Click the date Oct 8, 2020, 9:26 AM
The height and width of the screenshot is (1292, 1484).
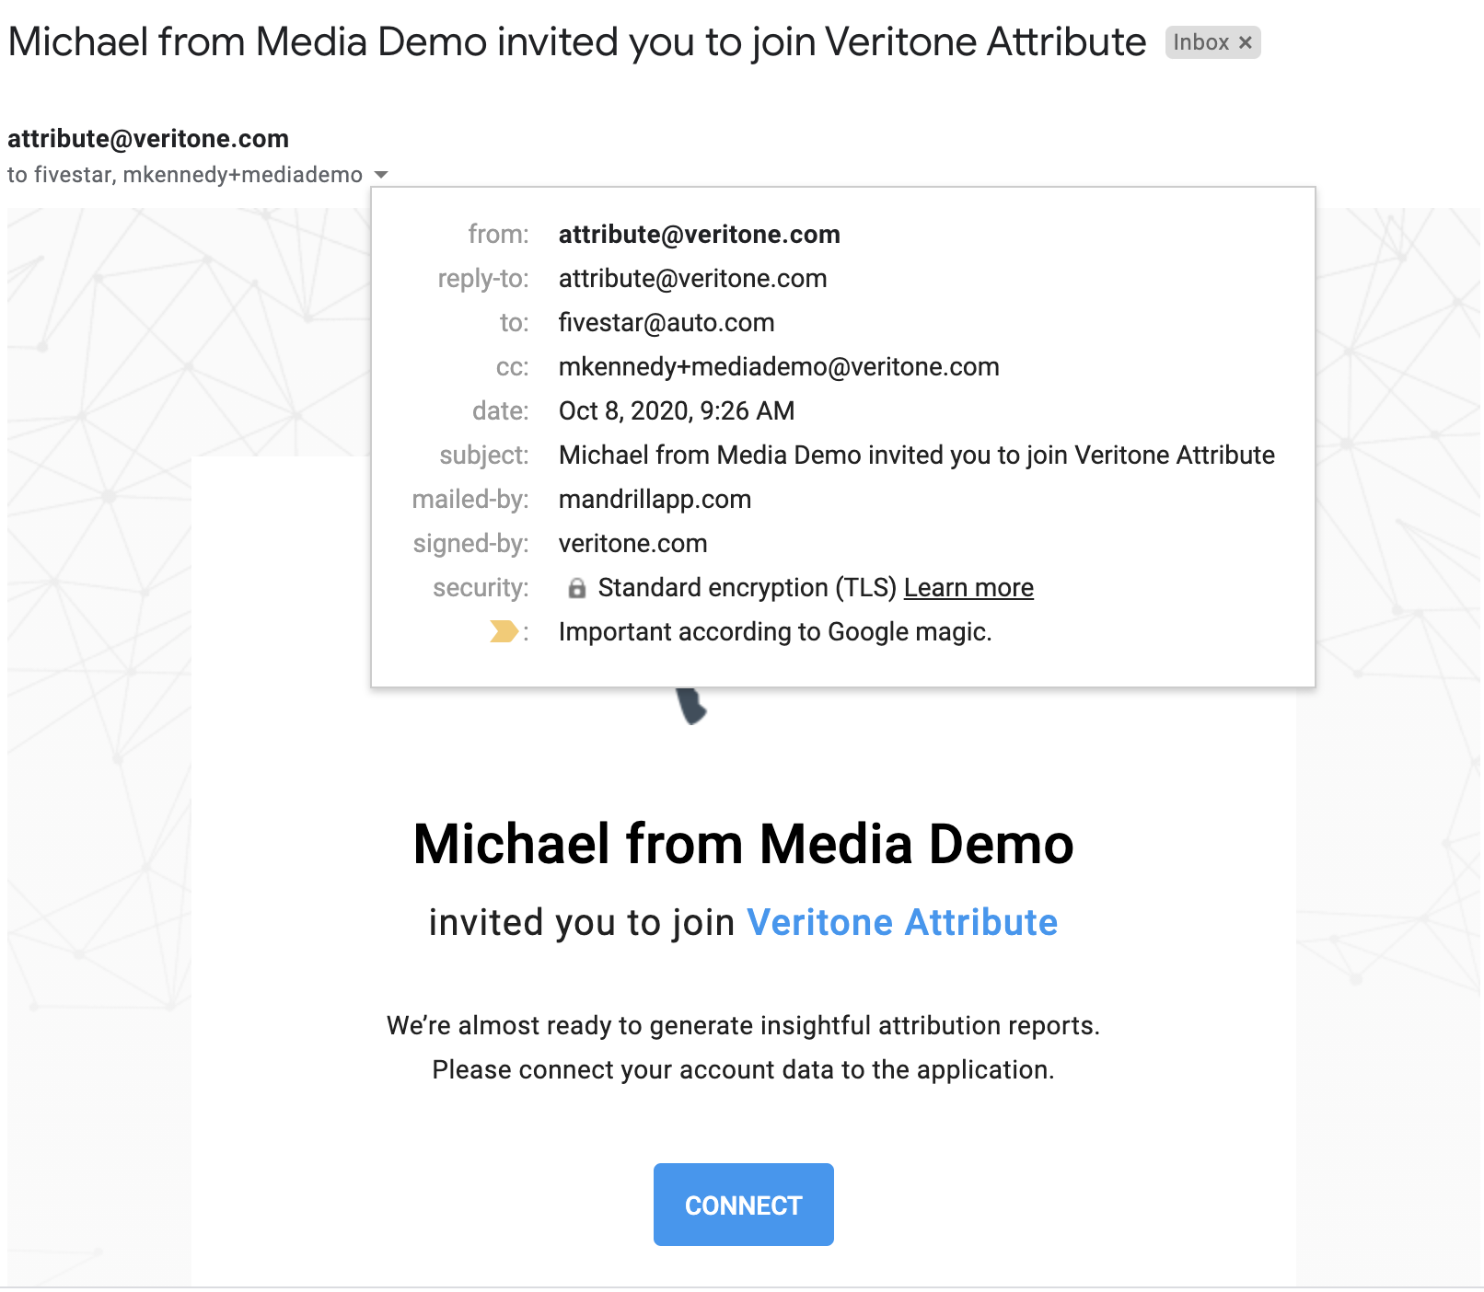(x=676, y=411)
